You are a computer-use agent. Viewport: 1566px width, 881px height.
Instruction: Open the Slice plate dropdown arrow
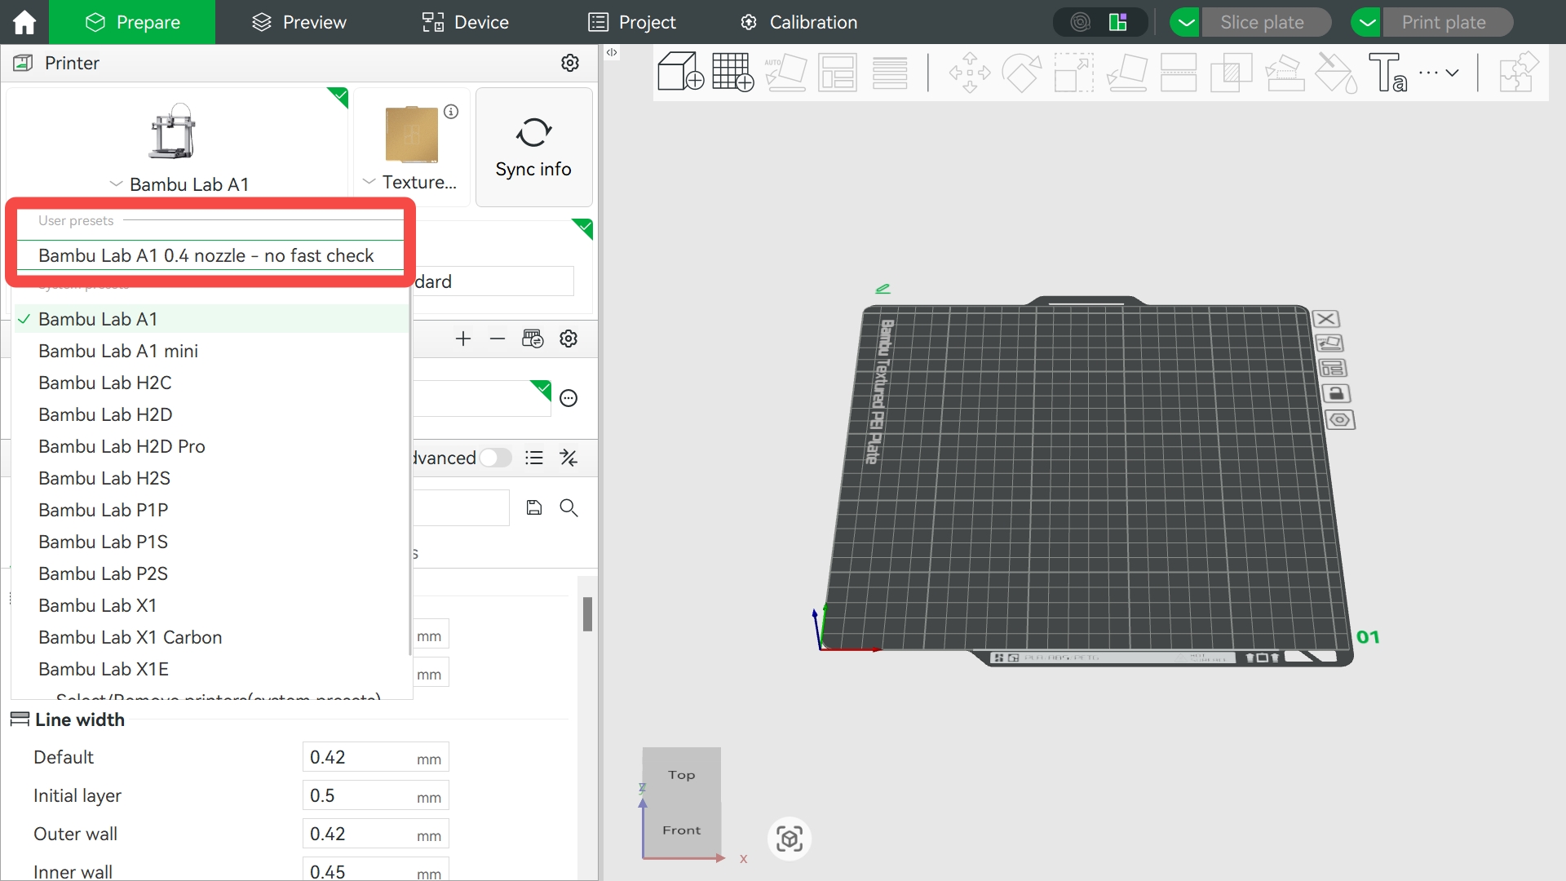1186,22
